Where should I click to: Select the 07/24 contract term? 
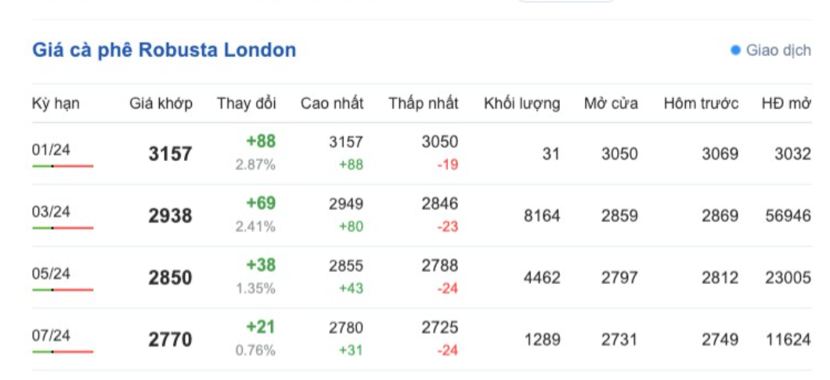pos(51,335)
